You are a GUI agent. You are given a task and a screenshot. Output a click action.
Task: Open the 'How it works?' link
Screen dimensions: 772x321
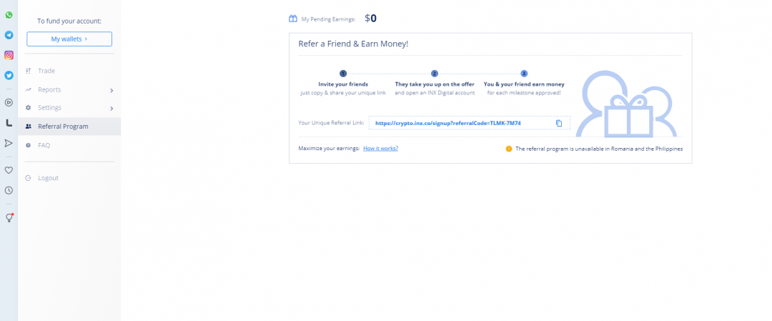tap(380, 149)
